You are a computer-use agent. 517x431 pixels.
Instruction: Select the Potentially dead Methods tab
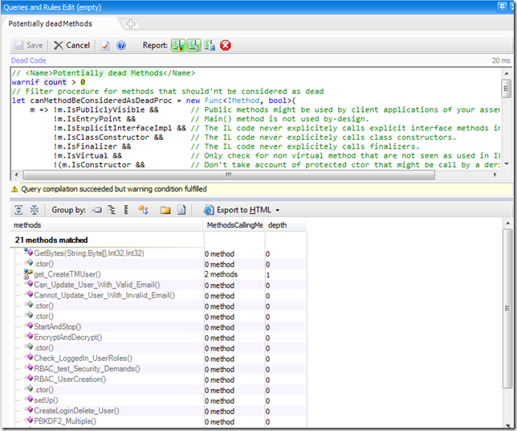click(51, 24)
